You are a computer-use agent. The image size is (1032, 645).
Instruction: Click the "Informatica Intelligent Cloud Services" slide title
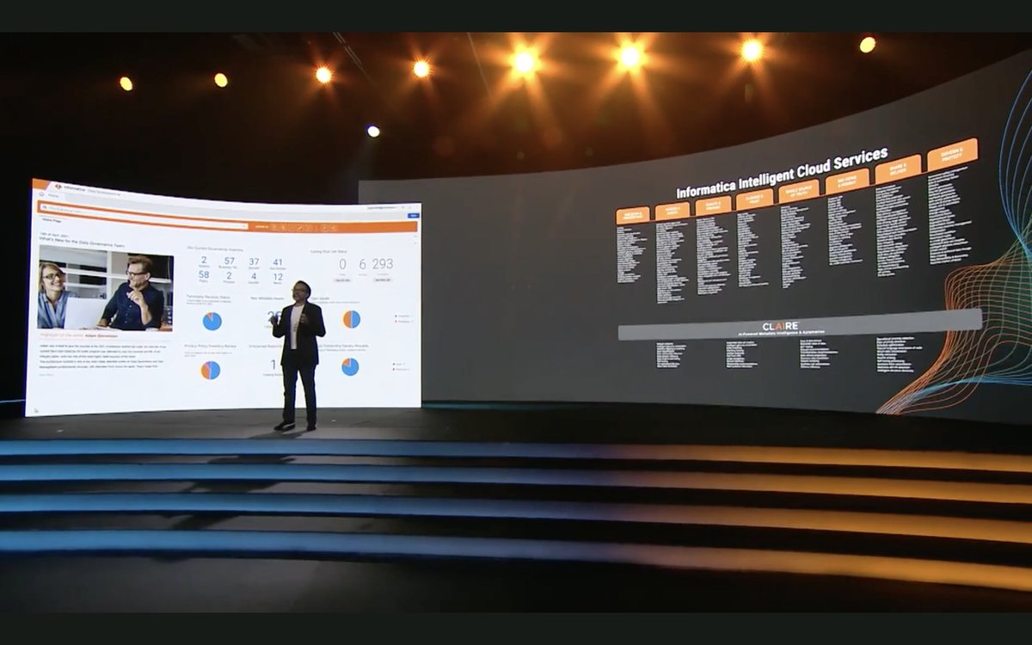(x=782, y=173)
